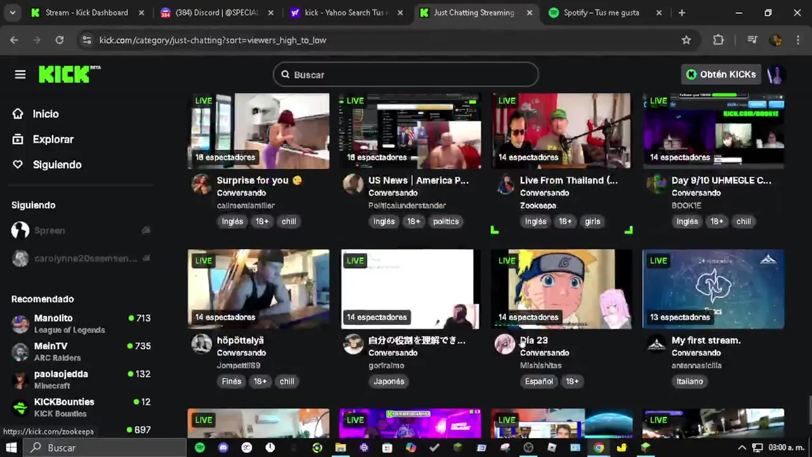Open recommended channel paolaojedda
The width and height of the screenshot is (812, 457).
pos(82,379)
